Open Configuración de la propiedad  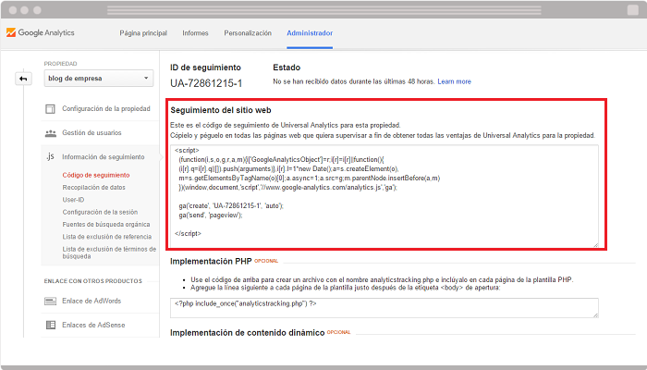[106, 108]
